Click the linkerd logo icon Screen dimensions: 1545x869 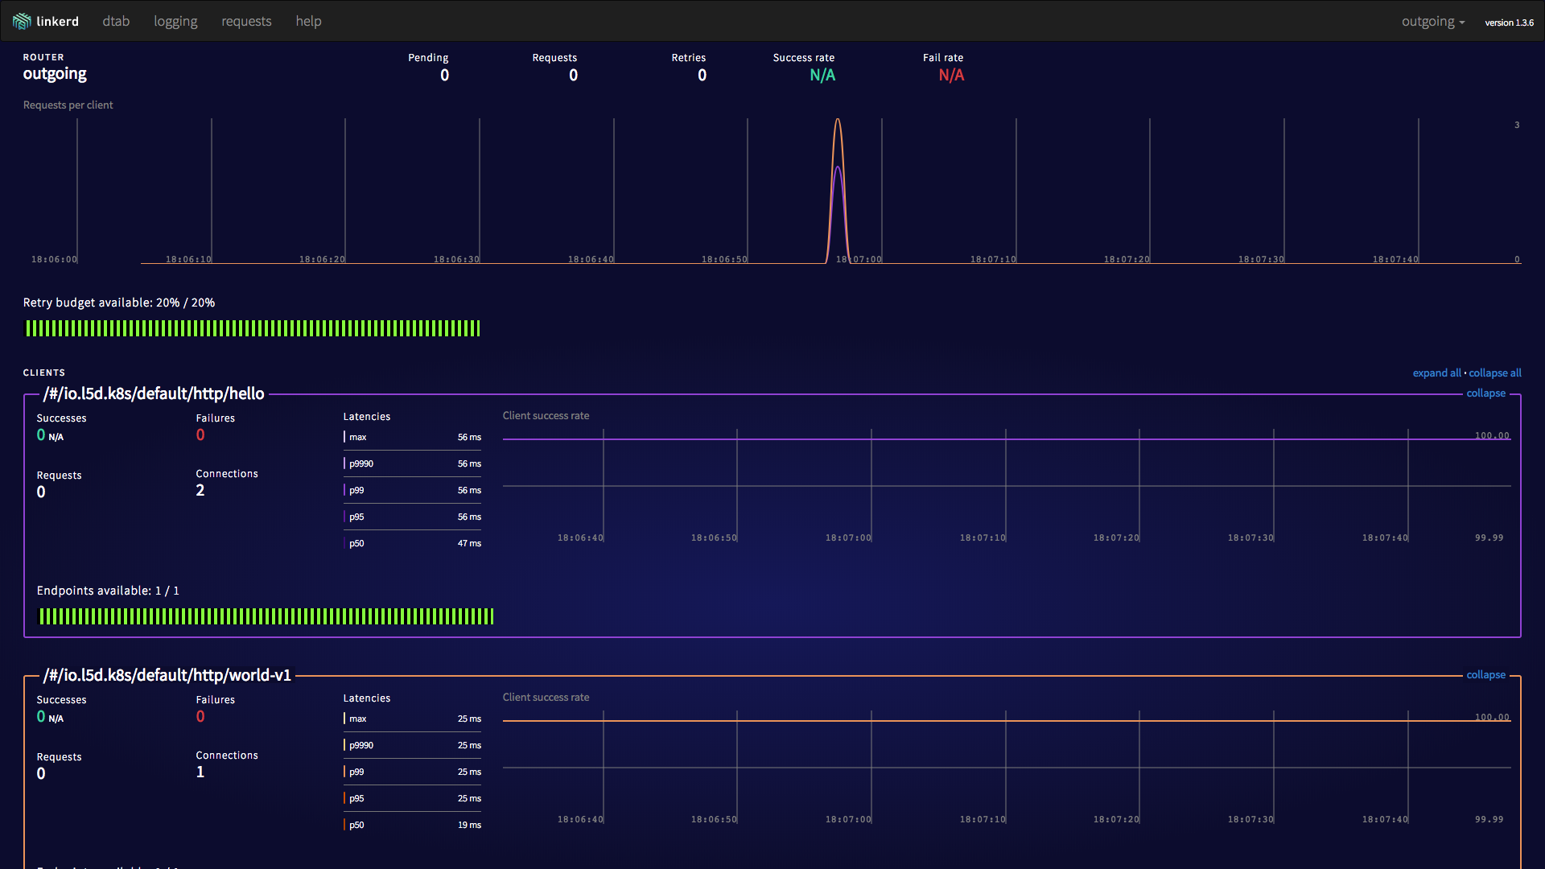pos(22,21)
